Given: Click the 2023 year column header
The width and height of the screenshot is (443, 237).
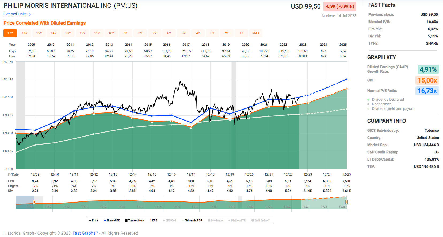Looking at the screenshot, I should [303, 45].
